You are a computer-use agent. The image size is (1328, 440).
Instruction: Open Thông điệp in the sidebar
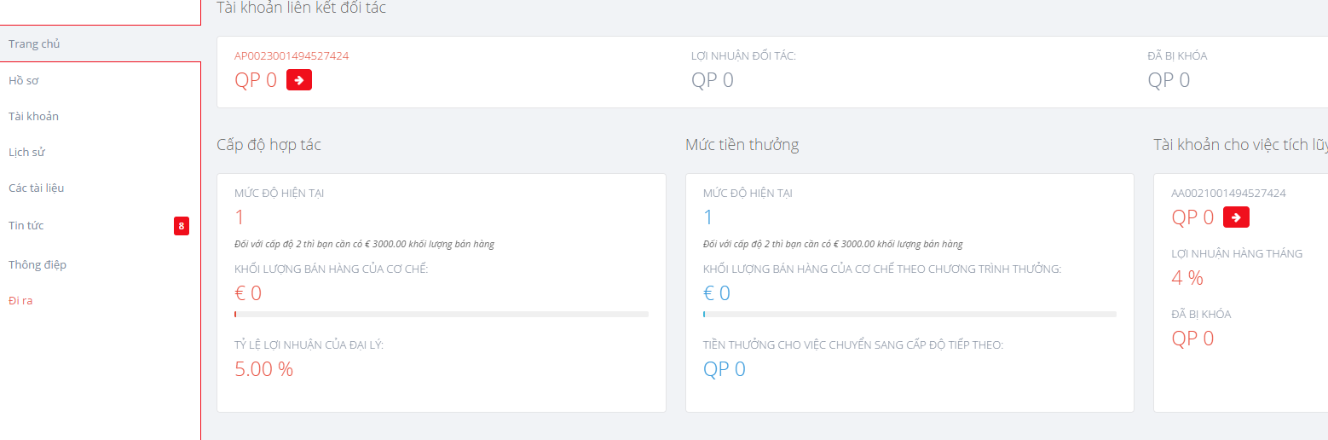coord(38,264)
